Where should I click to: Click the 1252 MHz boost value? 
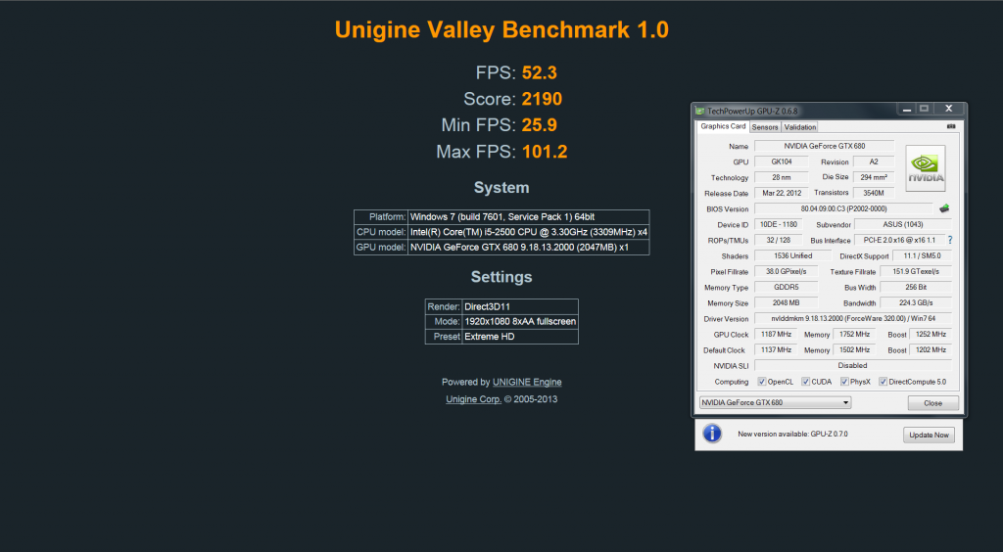pos(931,334)
